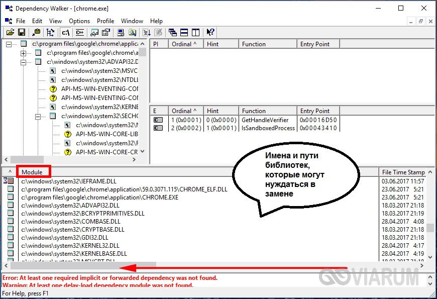Open the Window menu
The height and width of the screenshot is (299, 437).
(x=132, y=21)
